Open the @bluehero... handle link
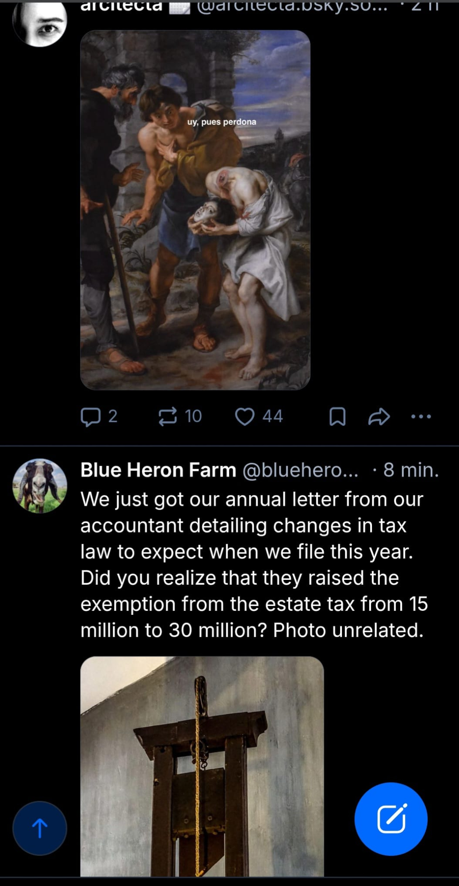This screenshot has width=459, height=886. (x=300, y=470)
